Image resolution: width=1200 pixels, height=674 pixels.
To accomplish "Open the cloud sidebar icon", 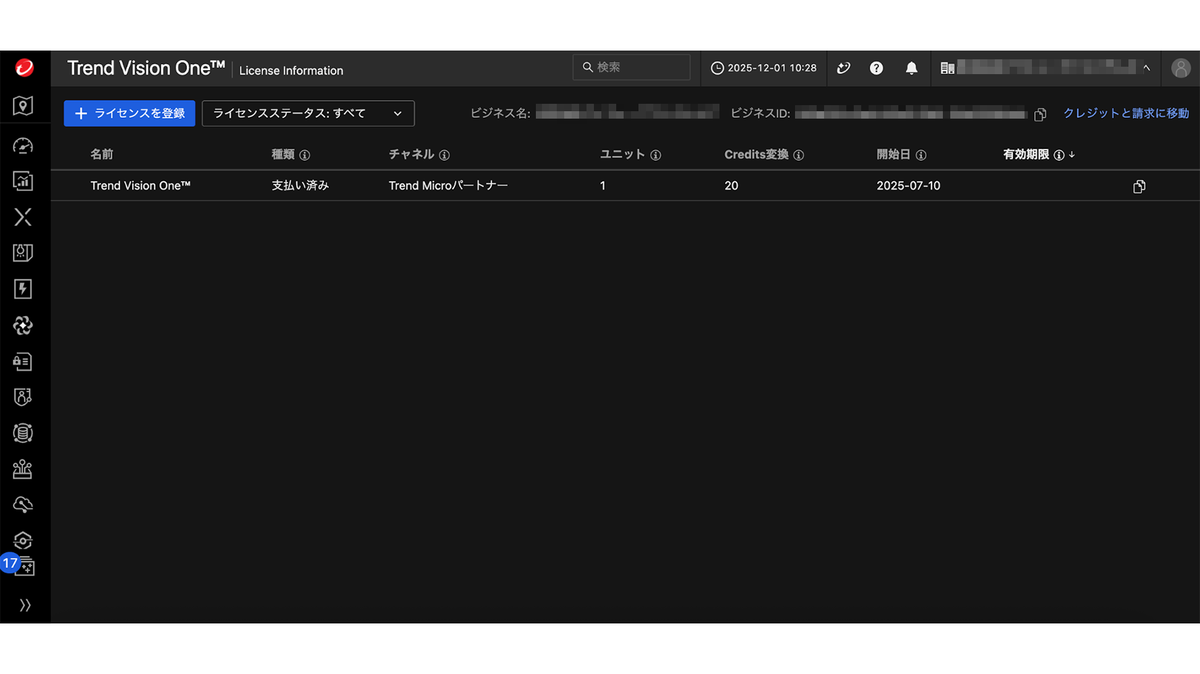I will 23,505.
